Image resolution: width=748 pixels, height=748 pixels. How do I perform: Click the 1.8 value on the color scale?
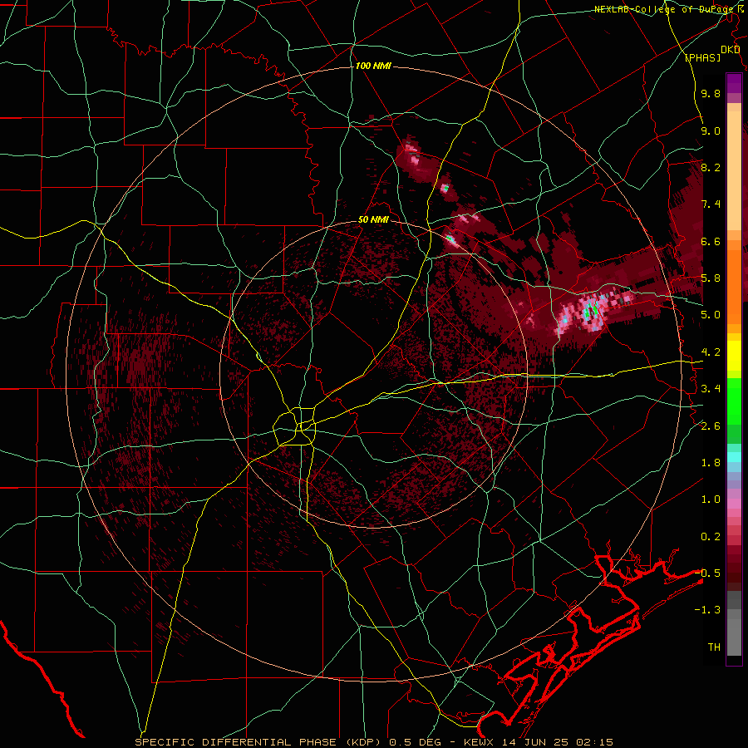pos(711,463)
